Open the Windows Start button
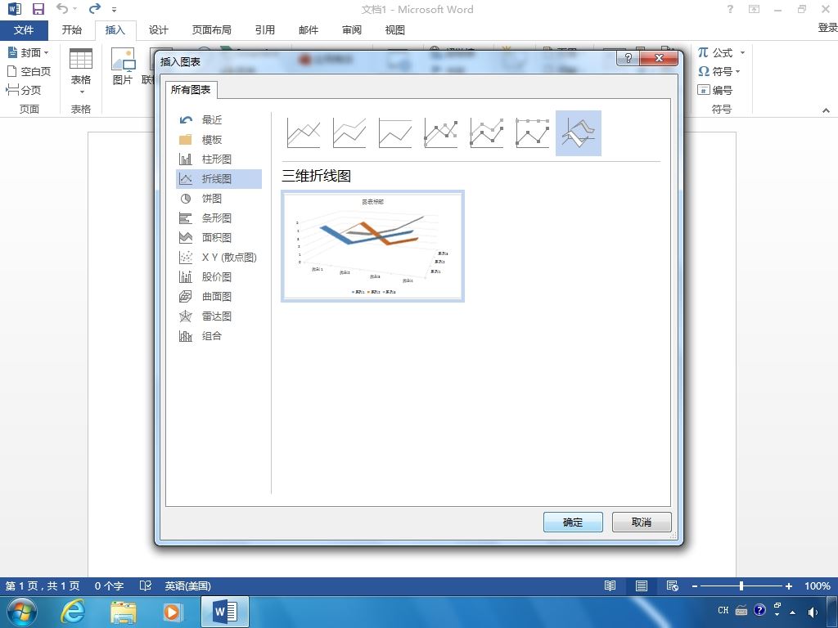This screenshot has height=628, width=838. tap(22, 612)
